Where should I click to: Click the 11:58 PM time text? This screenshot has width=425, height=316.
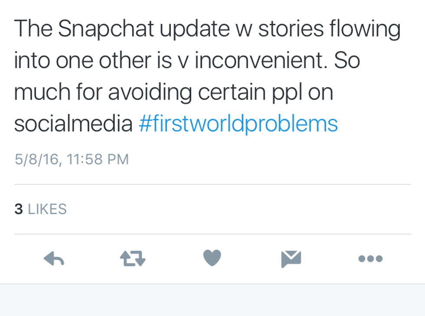tap(98, 159)
